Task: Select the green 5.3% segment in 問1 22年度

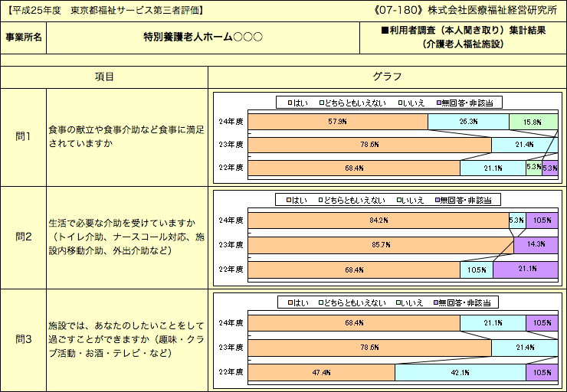Action: [534, 168]
